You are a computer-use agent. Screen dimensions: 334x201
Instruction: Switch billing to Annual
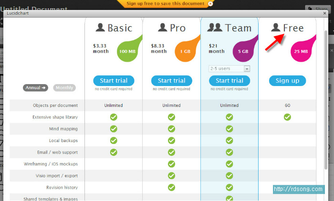(36, 87)
